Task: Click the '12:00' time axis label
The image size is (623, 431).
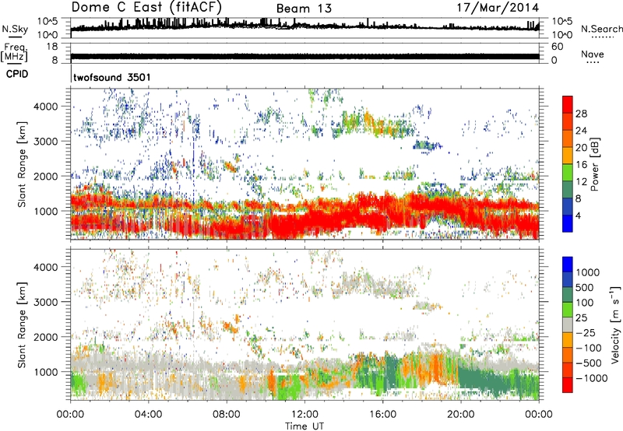Action: click(x=304, y=415)
